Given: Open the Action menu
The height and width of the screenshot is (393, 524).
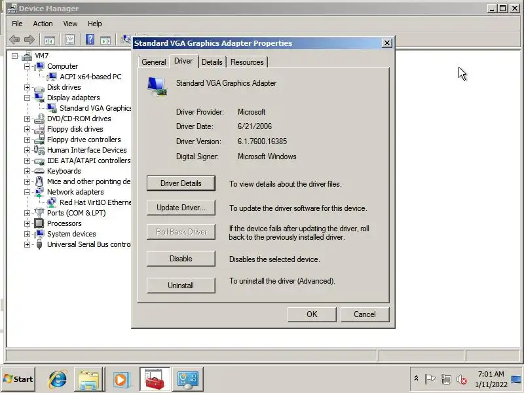Looking at the screenshot, I should (43, 24).
